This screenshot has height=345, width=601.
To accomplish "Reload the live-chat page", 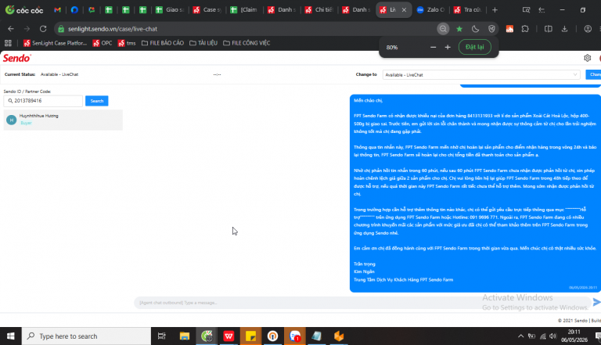I will click(43, 29).
